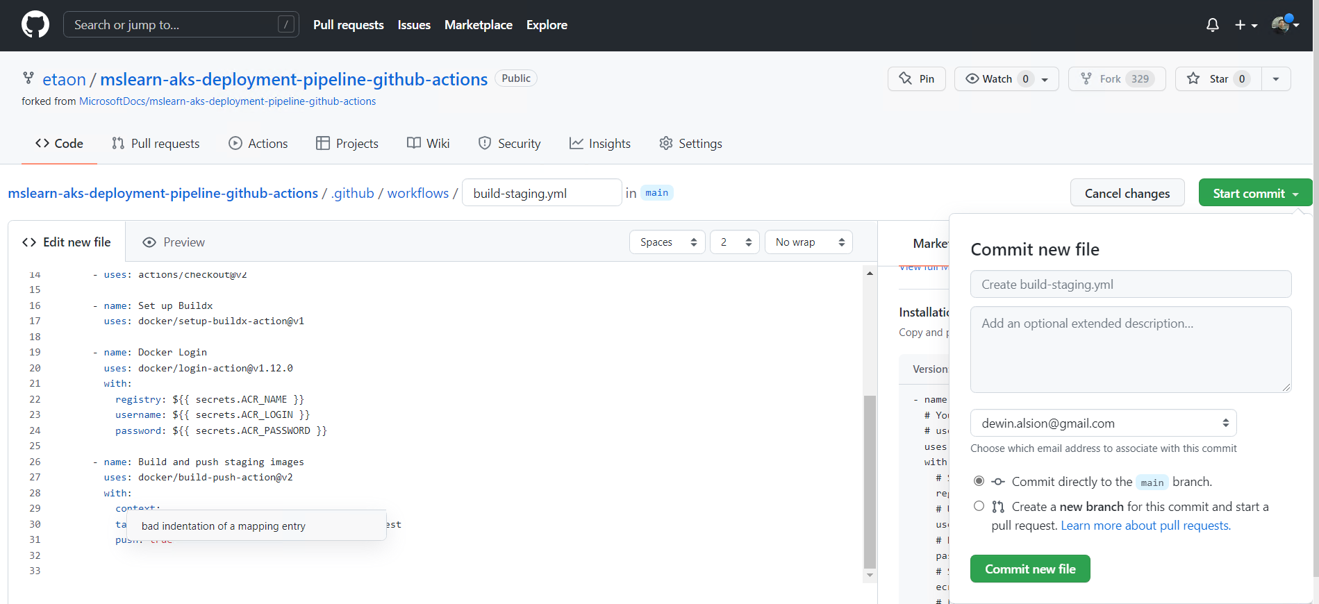
Task: Click the commit summary field Create build-staging.yml
Action: 1131,284
